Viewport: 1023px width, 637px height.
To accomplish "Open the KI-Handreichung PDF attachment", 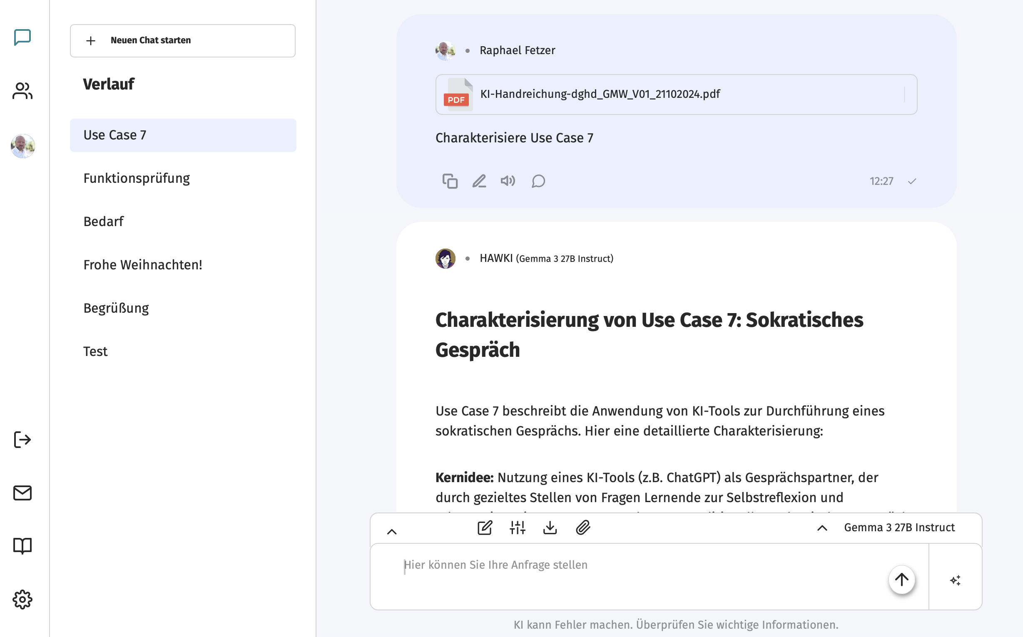I will (600, 94).
